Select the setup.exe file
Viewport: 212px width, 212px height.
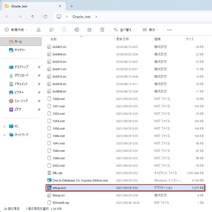125,188
